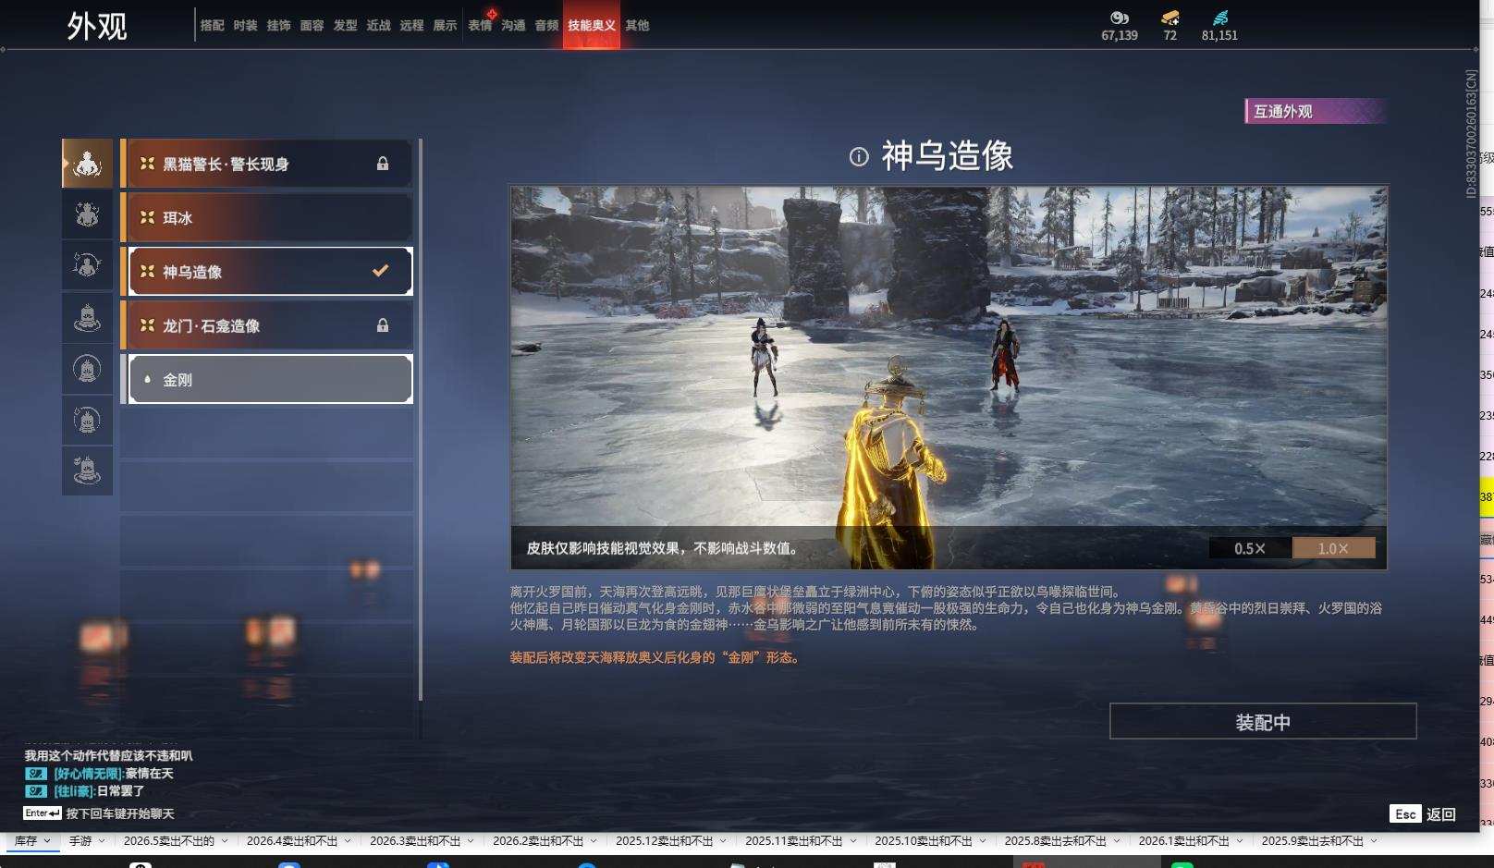This screenshot has width=1494, height=868.
Task: Click the lock icon on 龙门·石龛造像
Action: tap(383, 325)
